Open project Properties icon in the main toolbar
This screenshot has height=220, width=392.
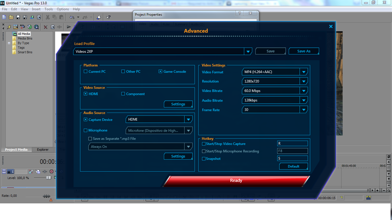[39, 17]
